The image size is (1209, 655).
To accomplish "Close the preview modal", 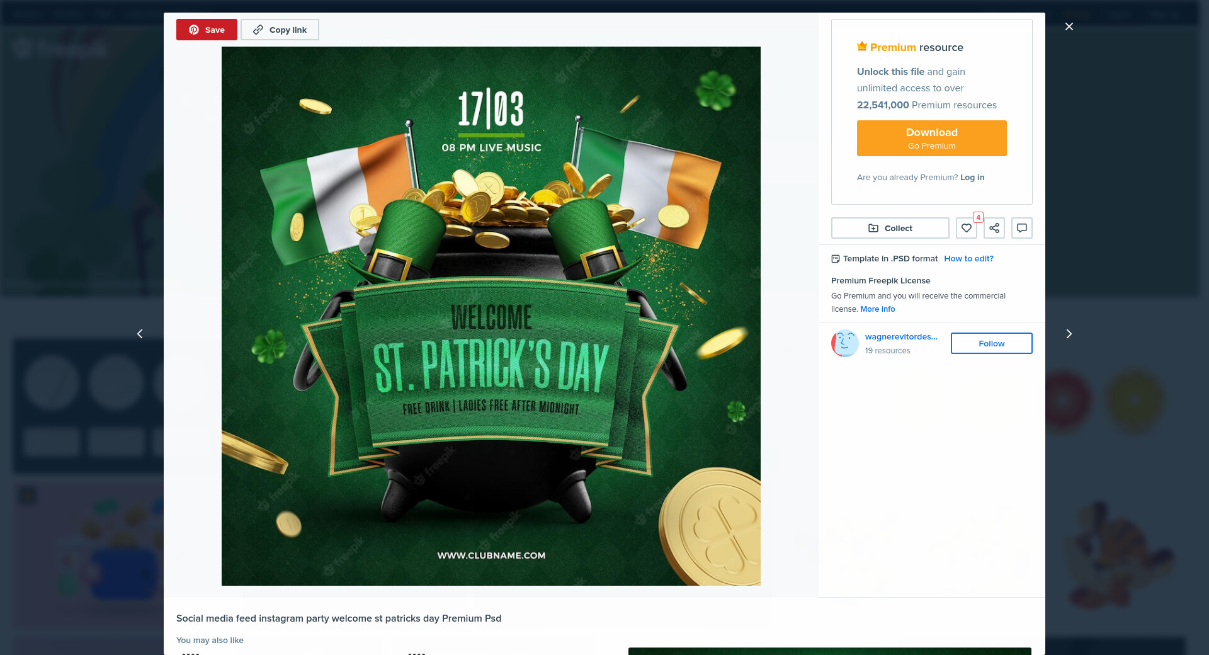I will (1069, 26).
